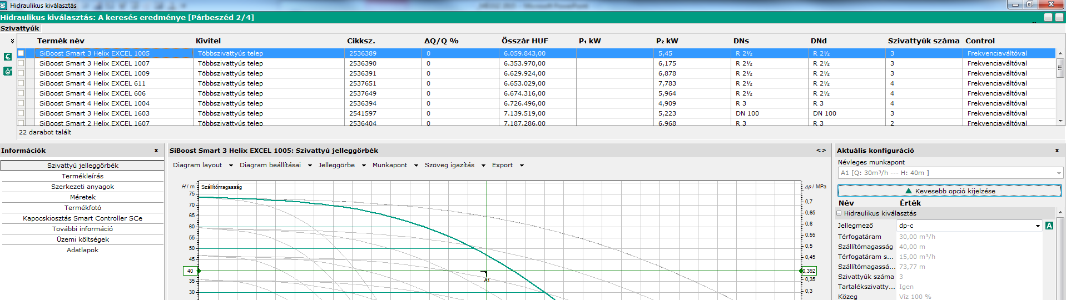Click the configuration panel scroll-up arrow
This screenshot has height=300, width=1066.
1060,213
